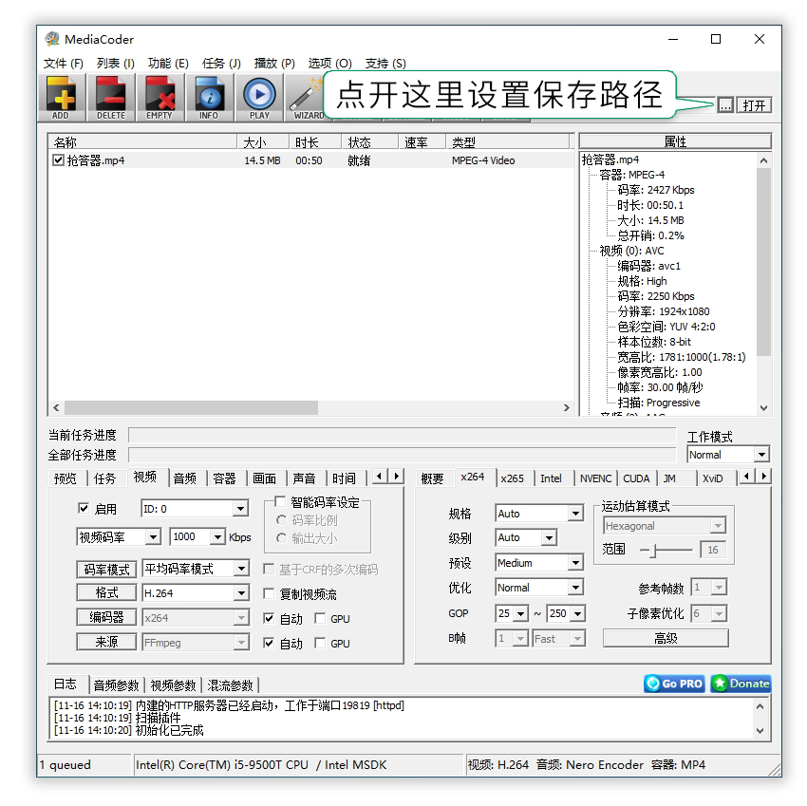Switch to the 视频参数 log tab

173,685
